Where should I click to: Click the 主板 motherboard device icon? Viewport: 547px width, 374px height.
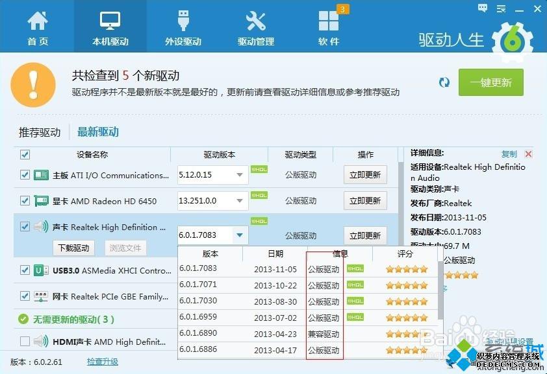pyautogui.click(x=41, y=175)
